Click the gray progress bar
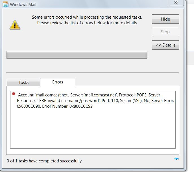This screenshot has height=172, width=194. (x=77, y=55)
